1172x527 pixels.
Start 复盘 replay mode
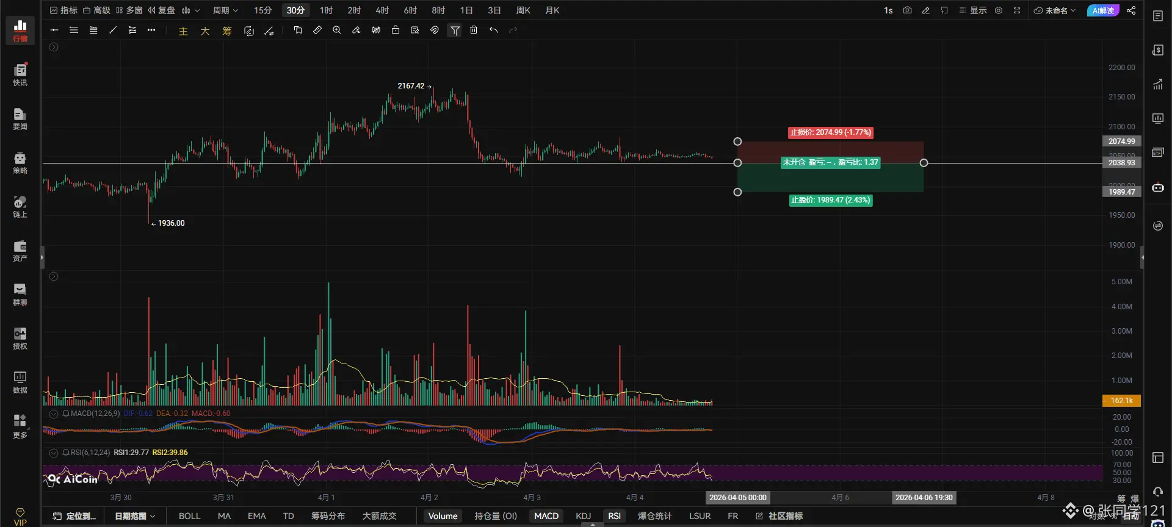[161, 10]
